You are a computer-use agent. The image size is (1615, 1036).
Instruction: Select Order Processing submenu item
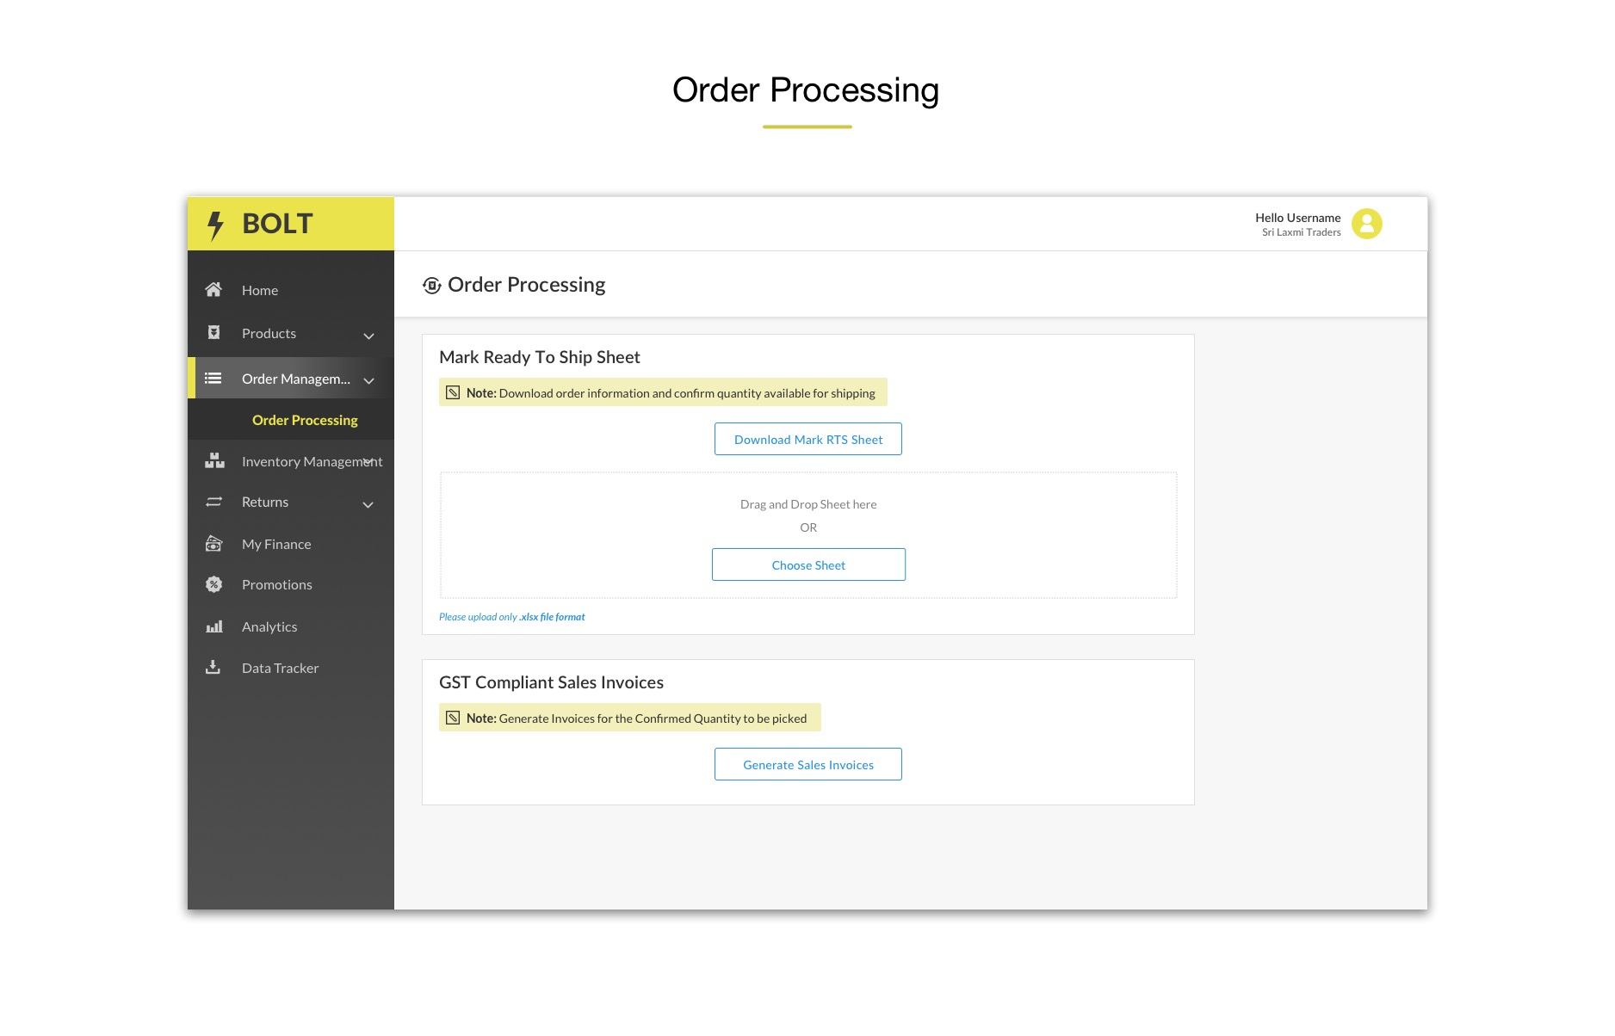(x=305, y=420)
